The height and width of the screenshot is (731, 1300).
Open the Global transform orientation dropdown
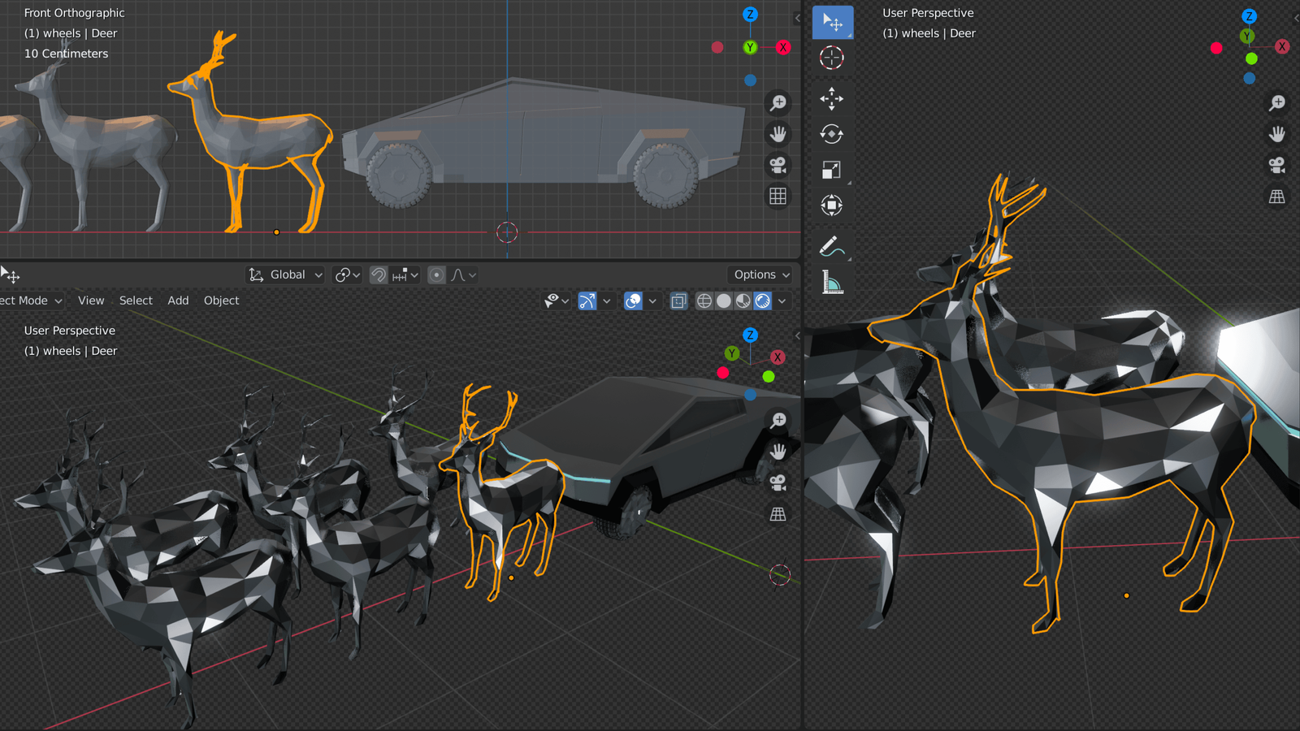[286, 275]
